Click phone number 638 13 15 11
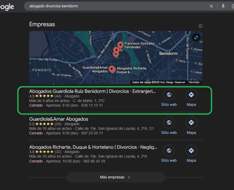Image resolution: width=234 pixels, height=190 pixels. pos(92,105)
